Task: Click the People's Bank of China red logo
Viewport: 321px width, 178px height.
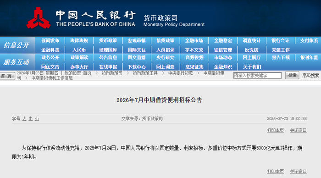Action: tap(39, 18)
